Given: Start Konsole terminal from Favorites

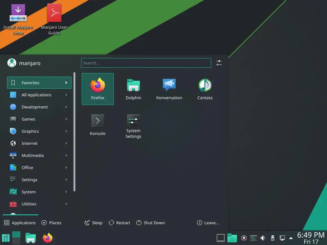Looking at the screenshot, I should click(98, 125).
